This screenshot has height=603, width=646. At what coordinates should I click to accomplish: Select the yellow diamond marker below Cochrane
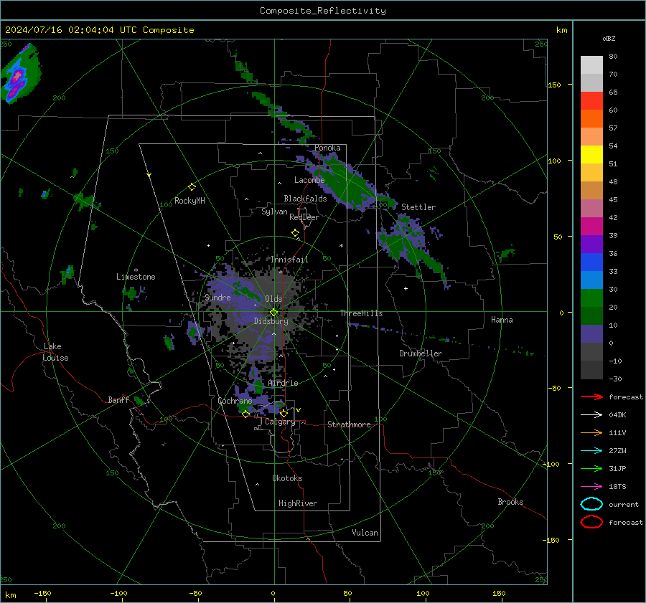[x=245, y=414]
